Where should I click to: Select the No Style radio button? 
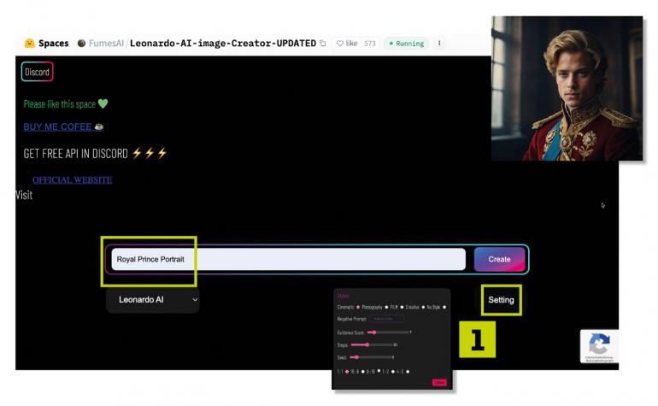(444, 308)
